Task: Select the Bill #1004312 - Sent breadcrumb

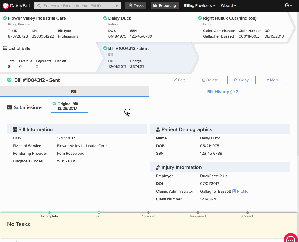Action: [128, 48]
